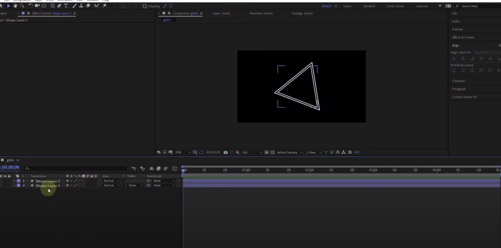Toggle region of interest icon in viewer

[x=266, y=152]
